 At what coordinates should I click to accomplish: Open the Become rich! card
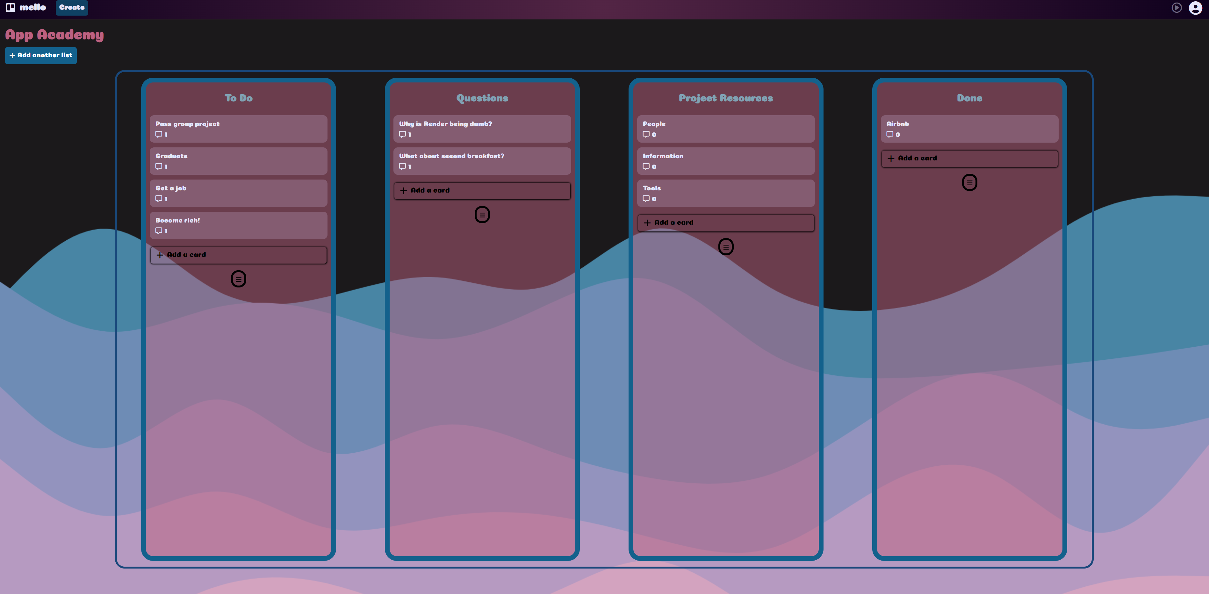click(238, 225)
